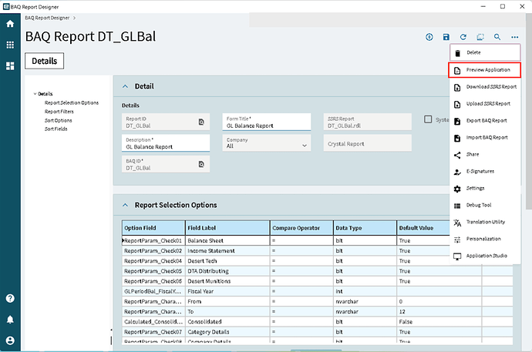Open the dashboard tiles icon

pos(10,65)
